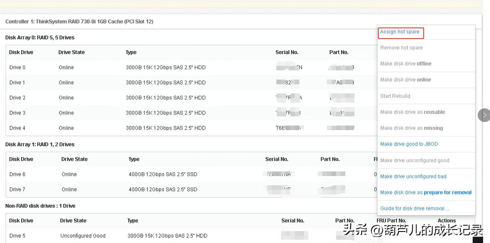The height and width of the screenshot is (243, 490).
Task: Set drive to unconfigured good
Action: (414, 160)
